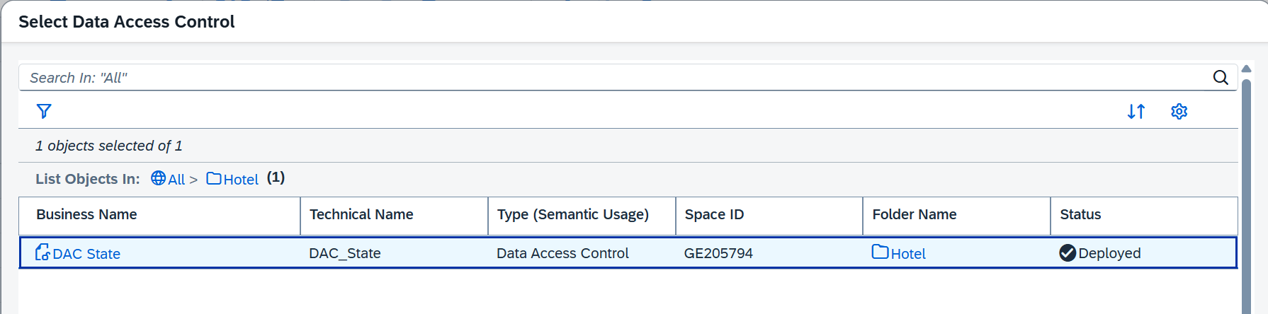Click the Hotel folder icon in breadcrumb
1268x314 pixels.
[x=214, y=178]
